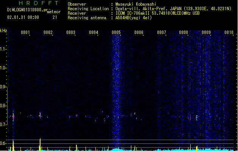The image size is (238, 151).
Task: Click the 0802 time marker
Action: coord(48,32)
